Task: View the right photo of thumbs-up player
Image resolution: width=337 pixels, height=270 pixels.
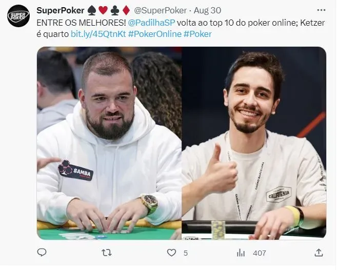Action: pyautogui.click(x=254, y=143)
